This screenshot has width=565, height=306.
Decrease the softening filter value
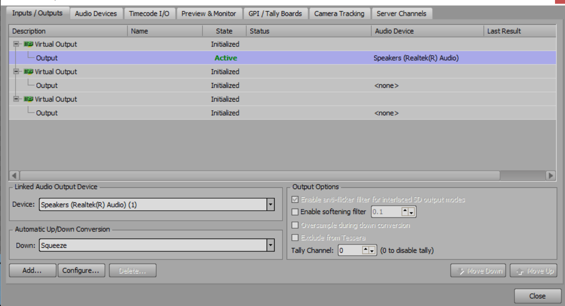point(412,212)
